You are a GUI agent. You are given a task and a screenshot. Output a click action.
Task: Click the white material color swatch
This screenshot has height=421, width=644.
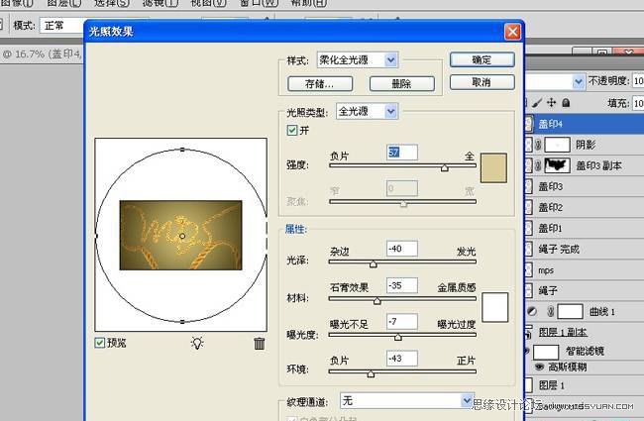point(494,307)
